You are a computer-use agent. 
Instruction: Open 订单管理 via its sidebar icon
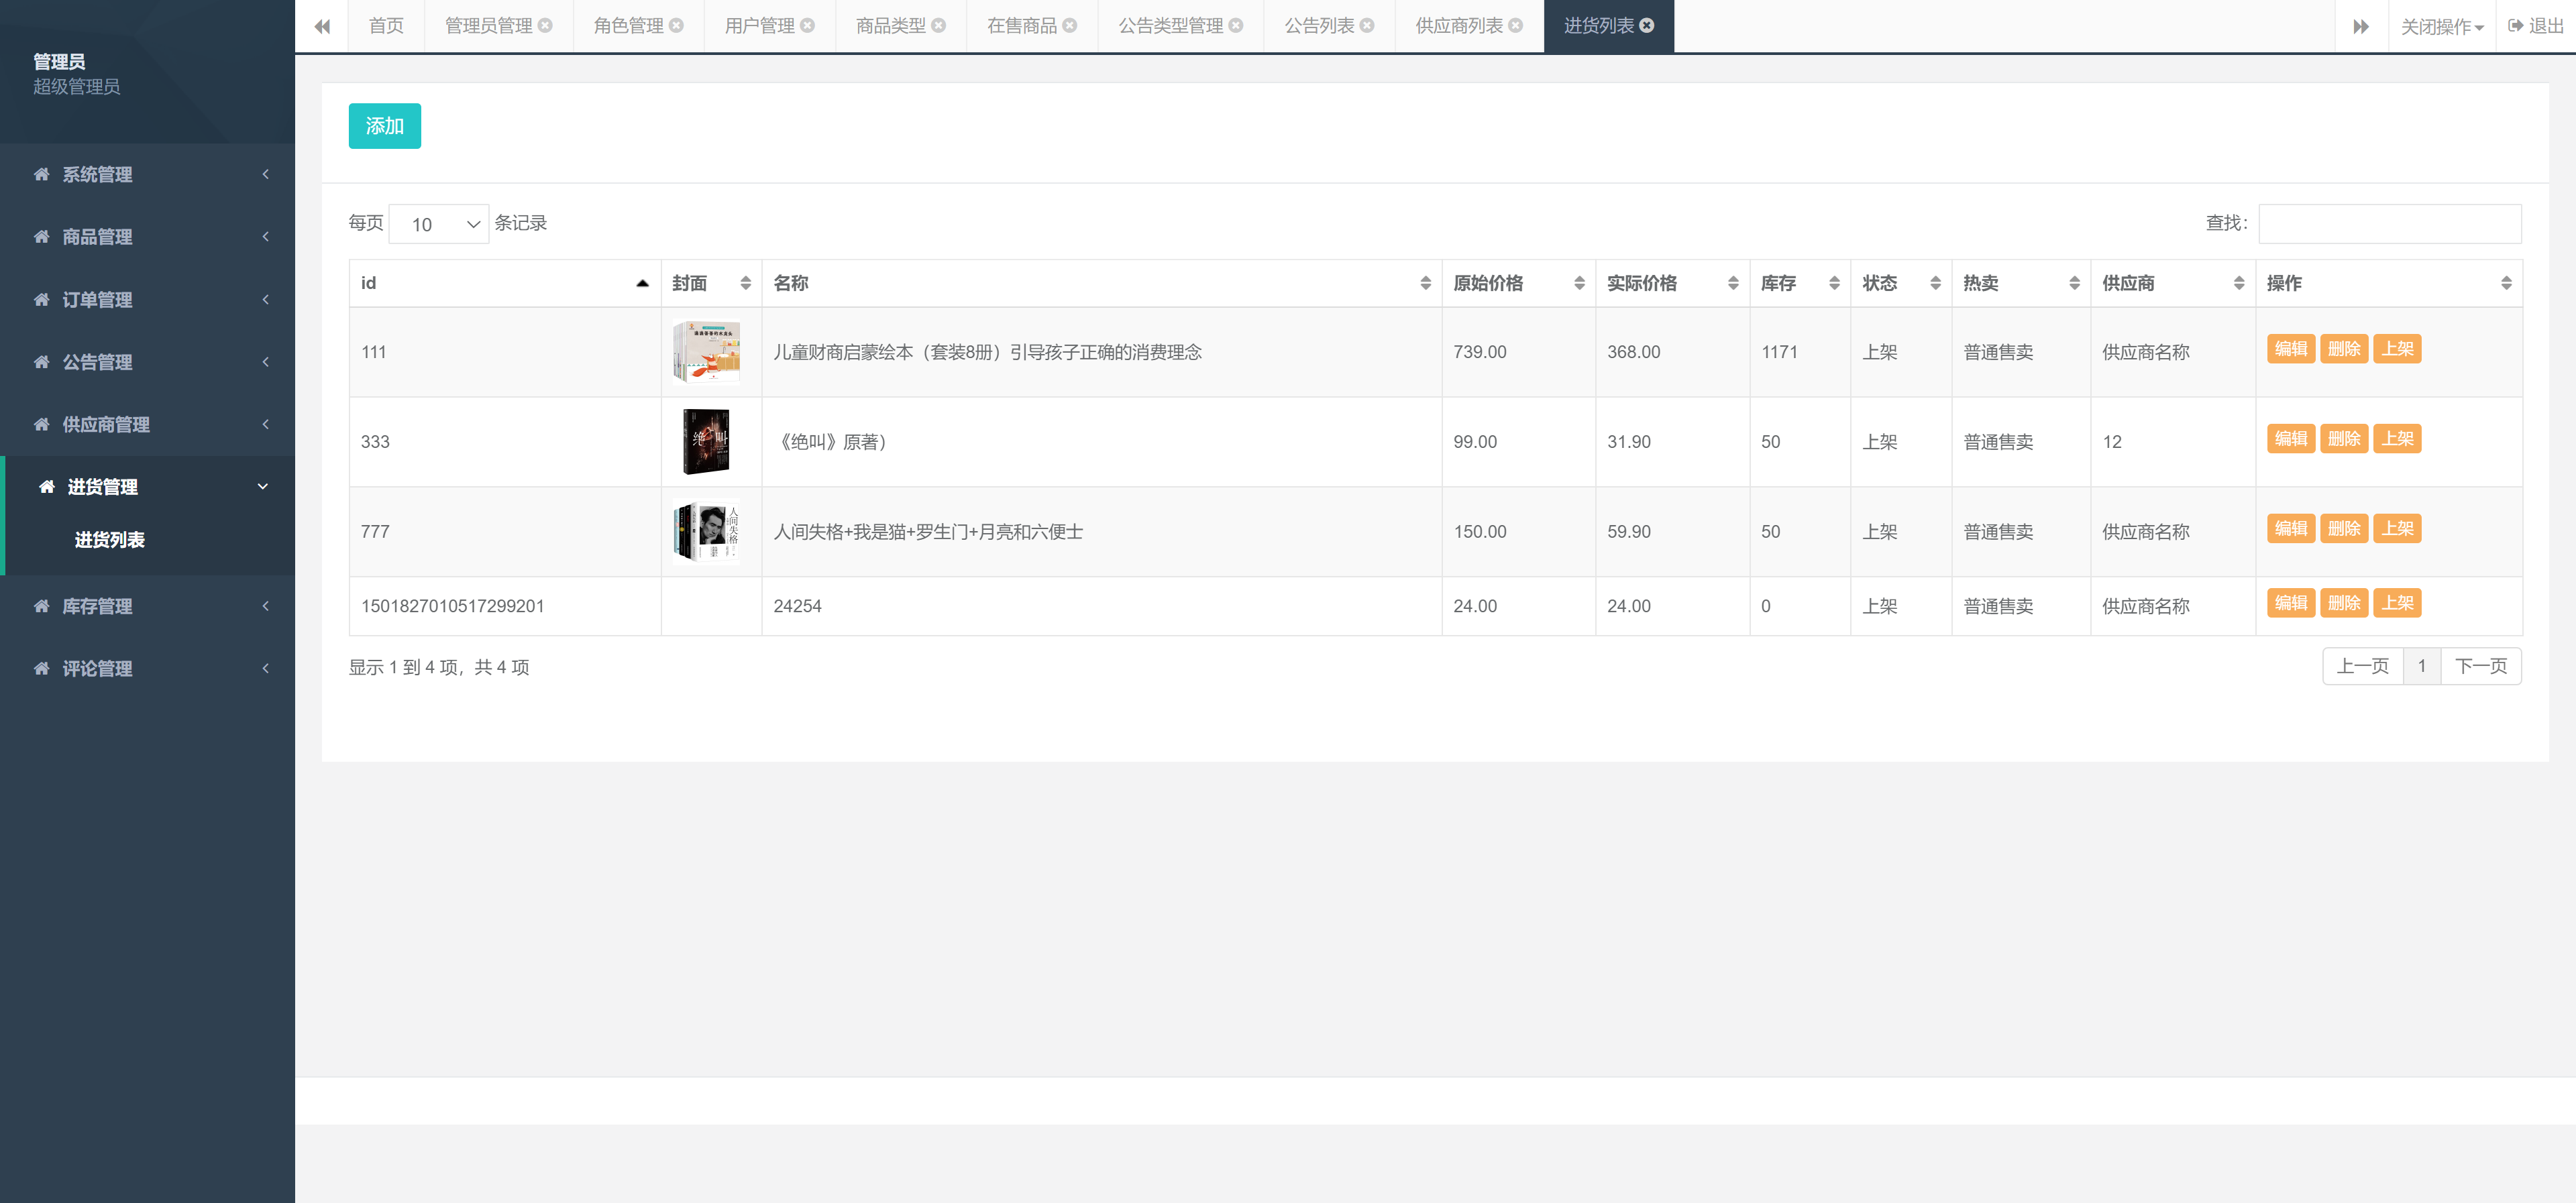pos(41,299)
